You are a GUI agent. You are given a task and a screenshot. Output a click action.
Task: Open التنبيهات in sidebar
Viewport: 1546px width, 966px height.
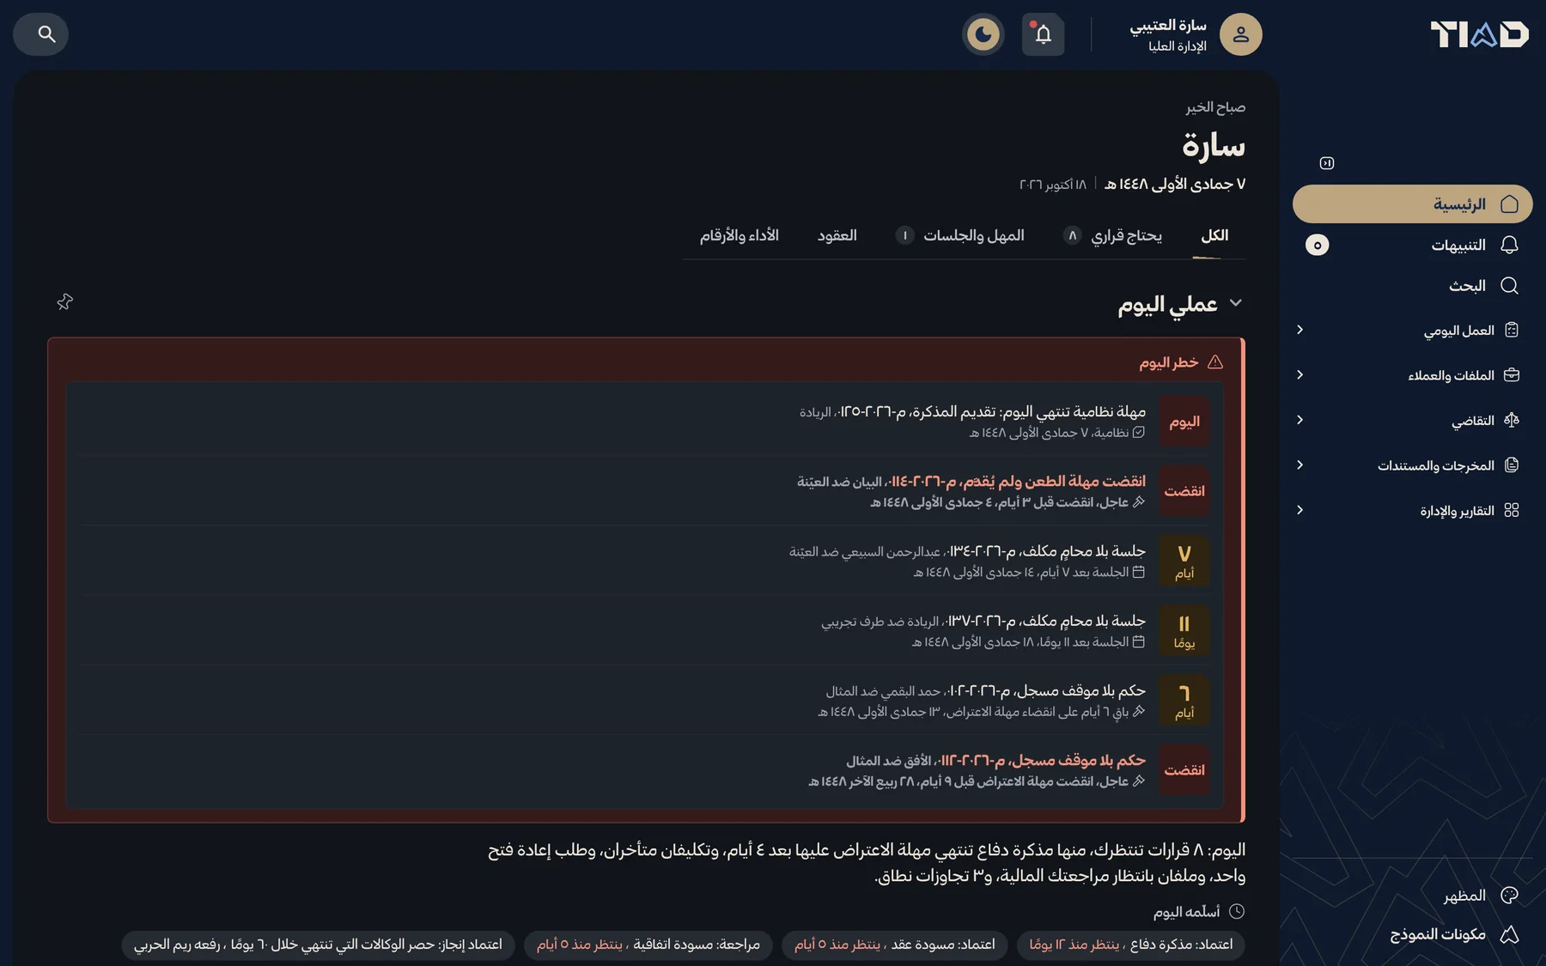click(1413, 246)
